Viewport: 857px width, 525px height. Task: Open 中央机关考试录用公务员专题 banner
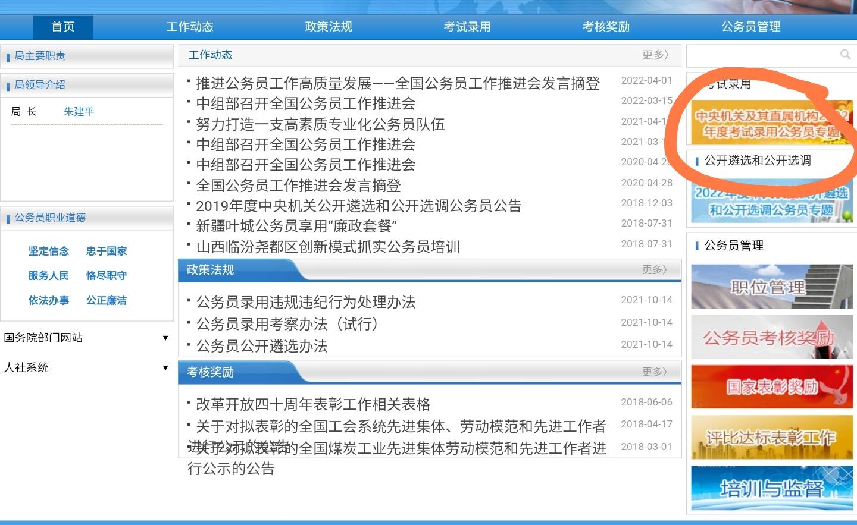(772, 123)
